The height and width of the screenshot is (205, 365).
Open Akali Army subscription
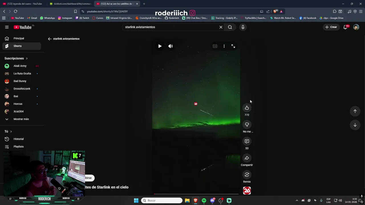tap(22, 66)
